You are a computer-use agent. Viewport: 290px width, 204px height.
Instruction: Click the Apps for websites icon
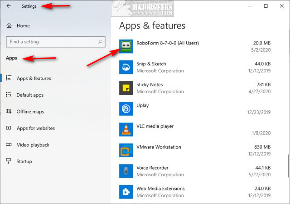pyautogui.click(x=9, y=128)
